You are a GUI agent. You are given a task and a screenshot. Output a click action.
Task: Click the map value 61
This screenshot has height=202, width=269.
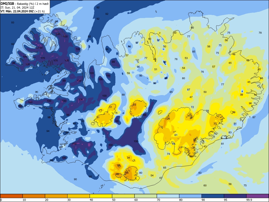pos(176,135)
